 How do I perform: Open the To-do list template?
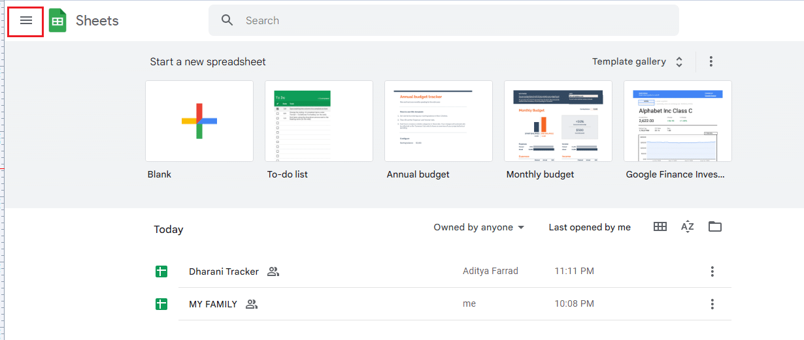tap(319, 121)
